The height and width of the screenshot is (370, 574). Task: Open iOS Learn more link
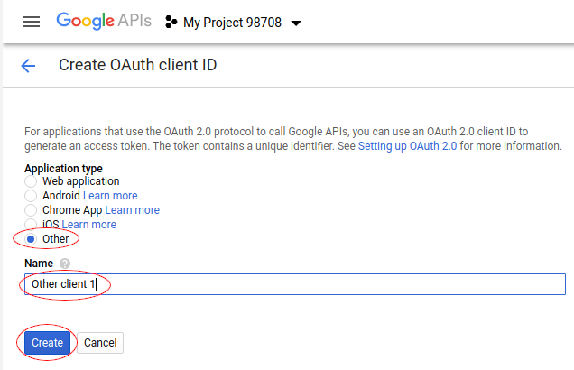(89, 225)
